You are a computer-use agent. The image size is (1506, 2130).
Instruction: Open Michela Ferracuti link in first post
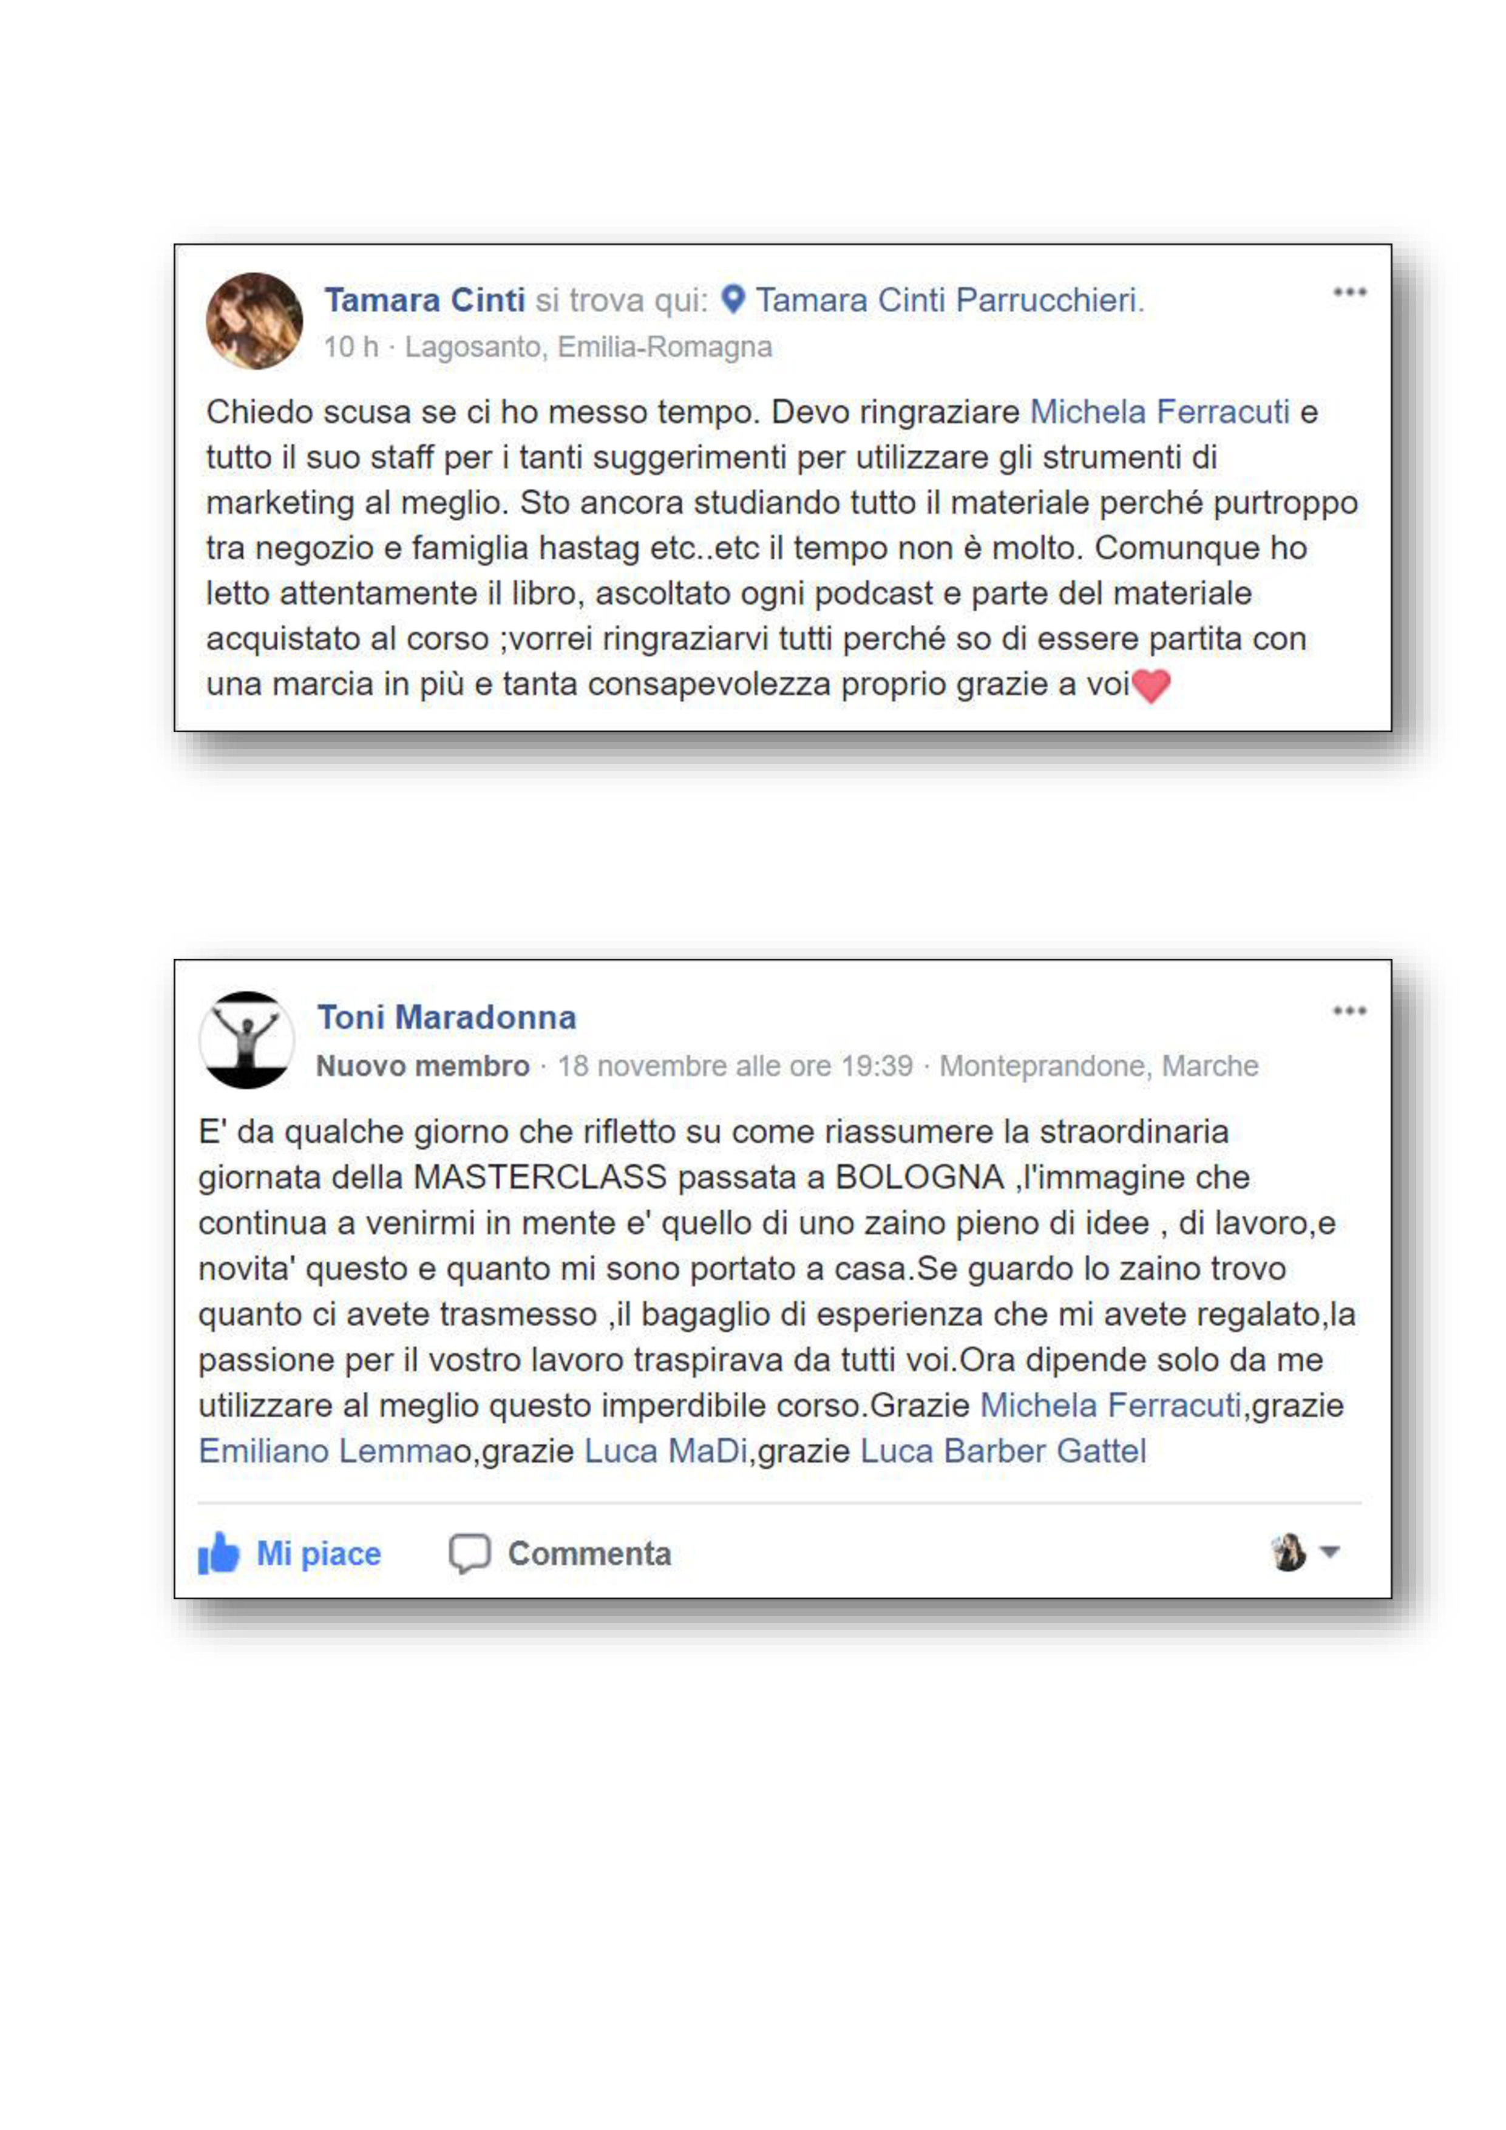point(1160,412)
